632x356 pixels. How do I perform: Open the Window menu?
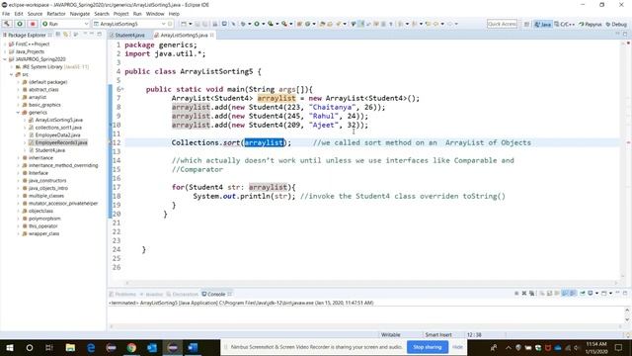155,14
